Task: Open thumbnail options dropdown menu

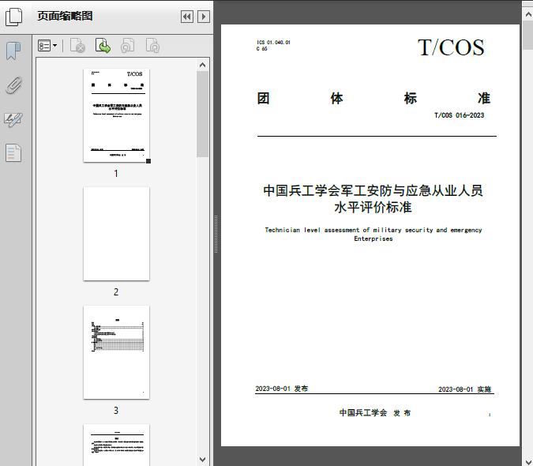Action: [47, 46]
